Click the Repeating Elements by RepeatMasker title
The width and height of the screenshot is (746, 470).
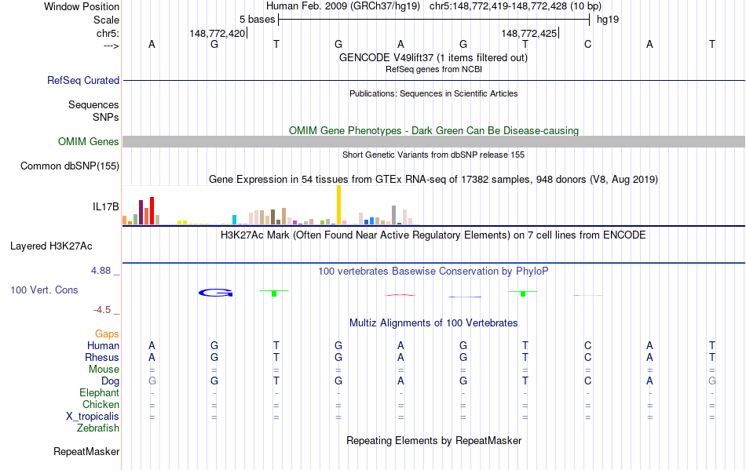[x=433, y=441]
